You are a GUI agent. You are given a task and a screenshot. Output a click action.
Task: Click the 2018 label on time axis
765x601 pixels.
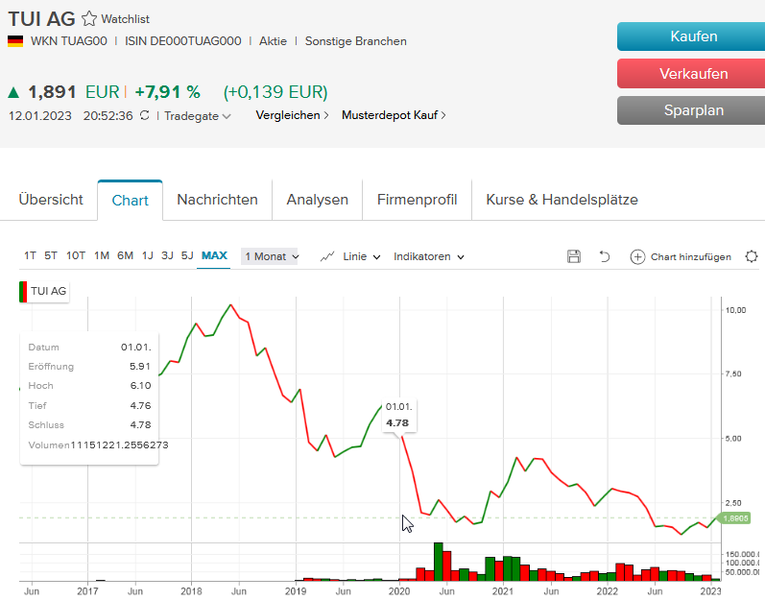point(191,591)
